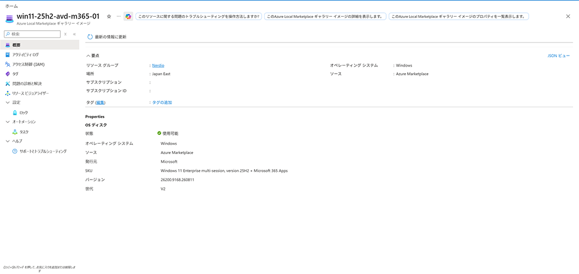Open the JSON ビュー link
The width and height of the screenshot is (579, 274).
coord(558,56)
